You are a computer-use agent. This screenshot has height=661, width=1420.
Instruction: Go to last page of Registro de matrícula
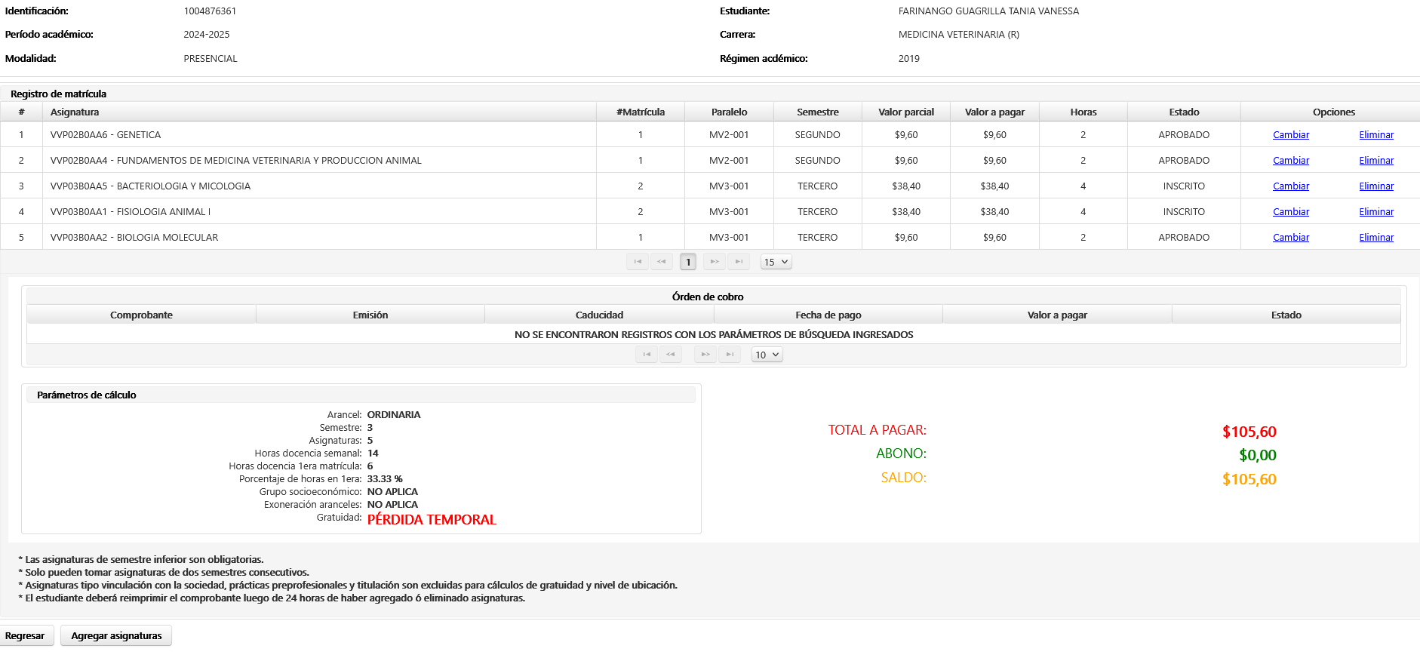[x=739, y=262]
